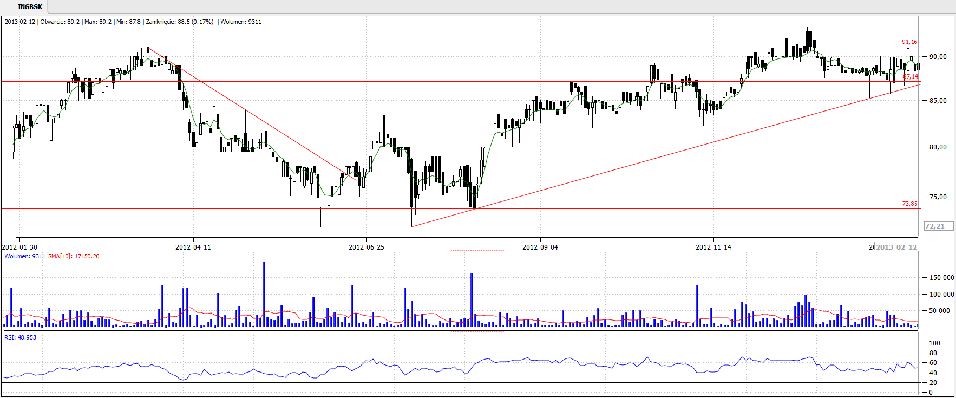Click the 2012-01-30 date axis label

pyautogui.click(x=20, y=247)
